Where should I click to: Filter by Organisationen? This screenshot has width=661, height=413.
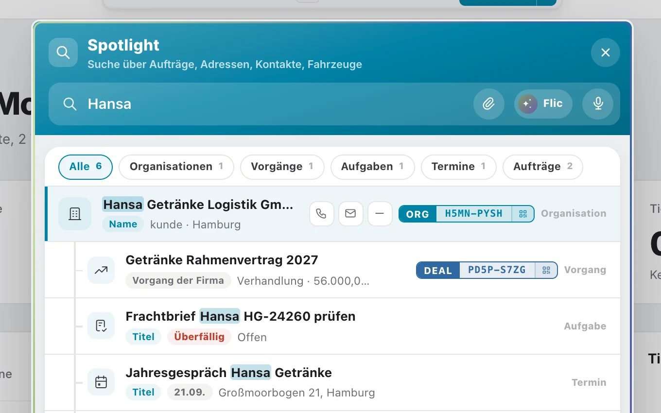click(x=176, y=167)
